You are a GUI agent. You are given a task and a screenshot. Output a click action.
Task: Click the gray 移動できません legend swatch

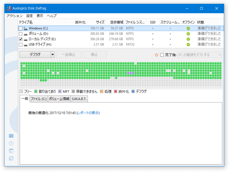pos(73,91)
